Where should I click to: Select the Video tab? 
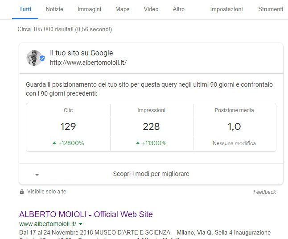click(151, 9)
